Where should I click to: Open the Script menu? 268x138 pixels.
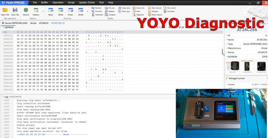(x=71, y=3)
